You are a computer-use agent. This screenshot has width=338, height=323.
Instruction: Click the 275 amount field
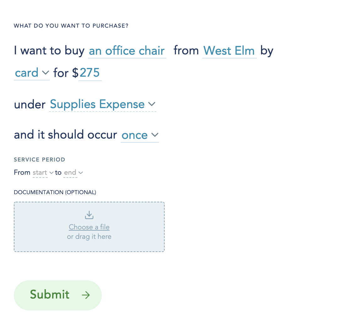tap(90, 73)
